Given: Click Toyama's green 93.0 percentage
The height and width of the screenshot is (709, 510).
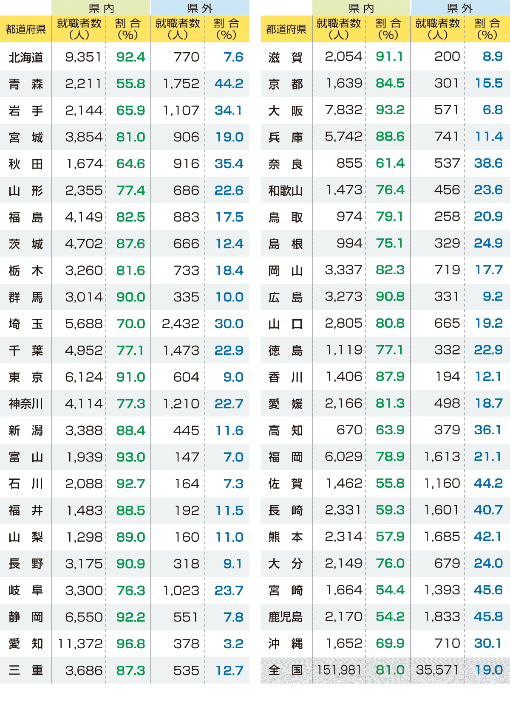Looking at the screenshot, I should [130, 457].
